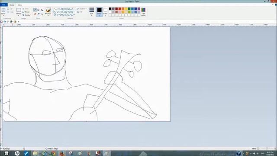277x156 pixels.
Task: Choose the straight Line shape
Action: click(55, 9)
